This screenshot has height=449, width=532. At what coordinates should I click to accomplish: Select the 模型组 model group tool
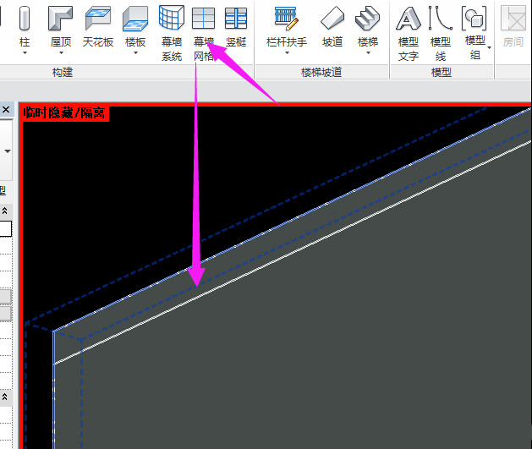(475, 32)
